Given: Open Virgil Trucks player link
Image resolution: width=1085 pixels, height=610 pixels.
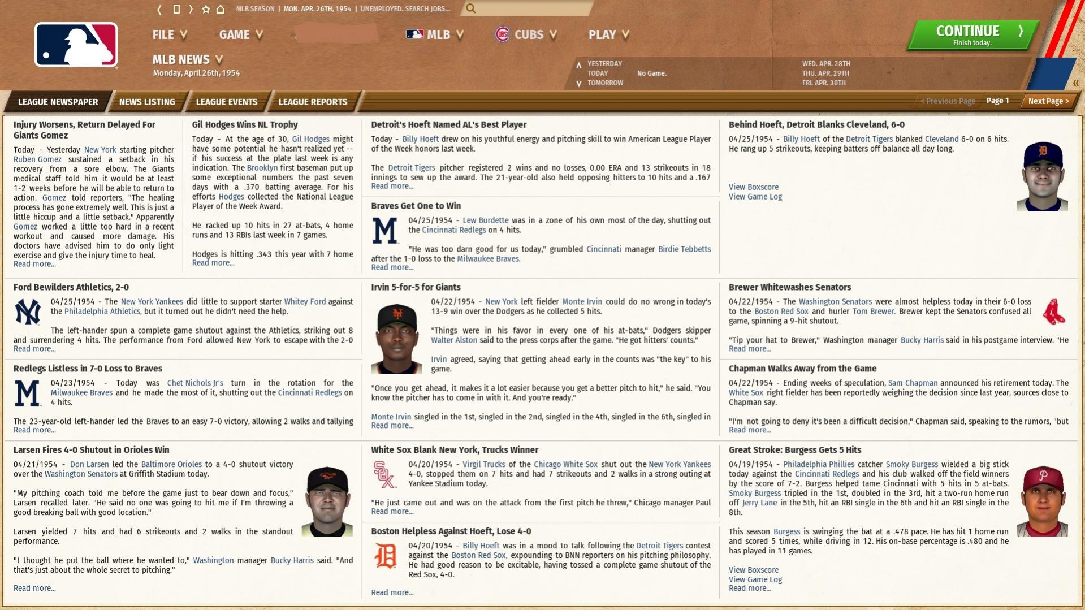Looking at the screenshot, I should 484,465.
